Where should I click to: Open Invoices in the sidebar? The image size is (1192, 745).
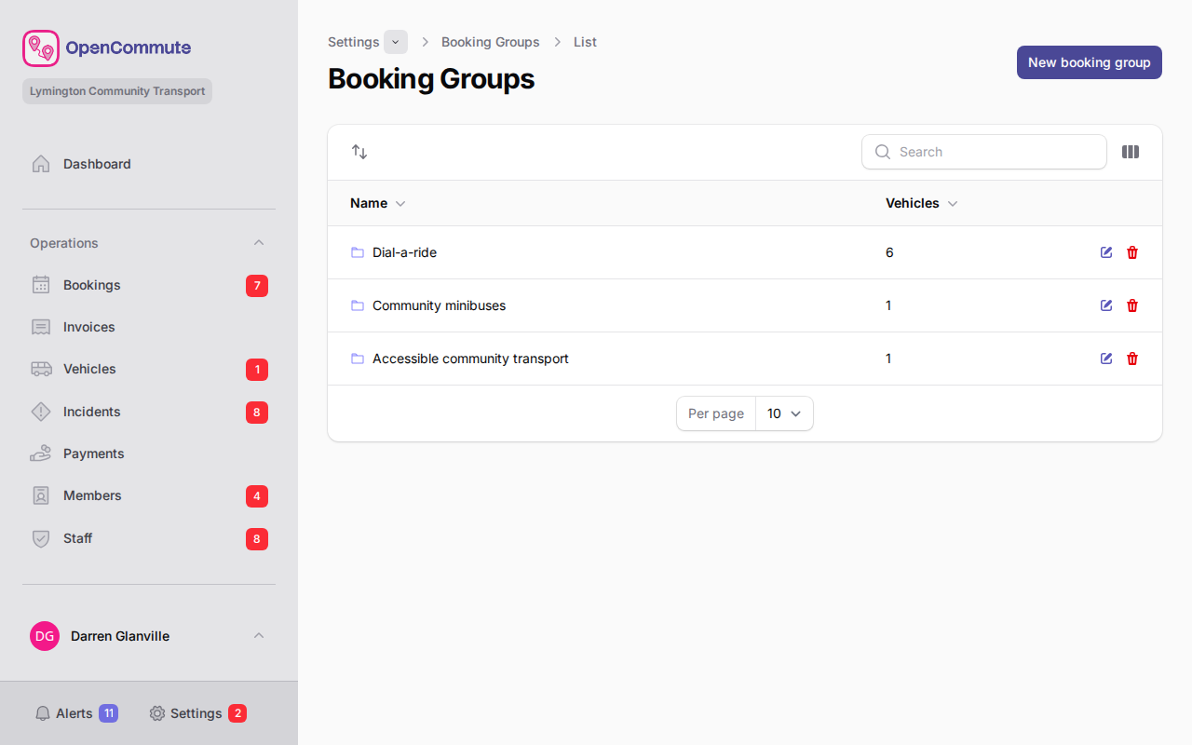(x=149, y=327)
